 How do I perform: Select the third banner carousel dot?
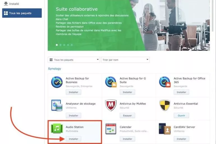64,45
